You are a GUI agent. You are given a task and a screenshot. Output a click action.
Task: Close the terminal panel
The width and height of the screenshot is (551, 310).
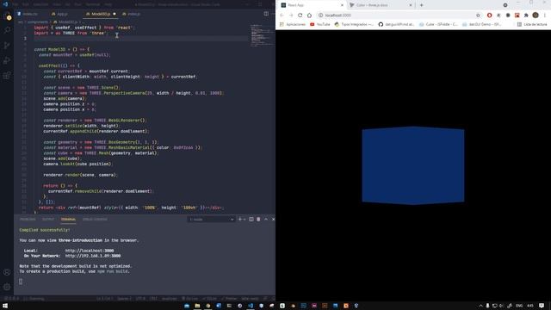[x=273, y=220]
